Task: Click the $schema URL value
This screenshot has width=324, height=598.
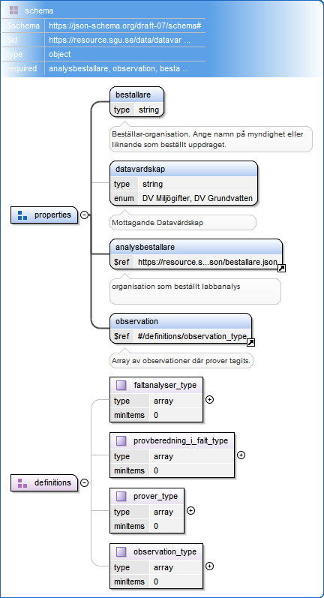Action: click(x=125, y=26)
